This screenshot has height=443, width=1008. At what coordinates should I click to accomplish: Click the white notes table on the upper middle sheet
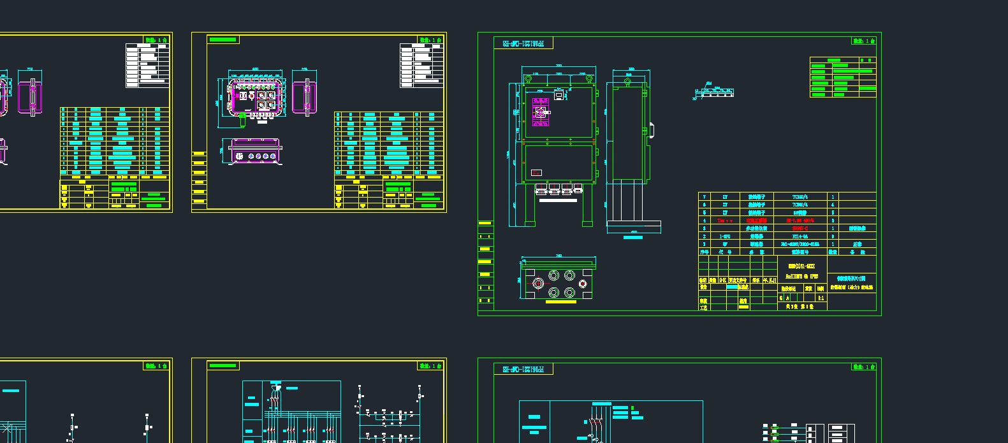click(421, 66)
